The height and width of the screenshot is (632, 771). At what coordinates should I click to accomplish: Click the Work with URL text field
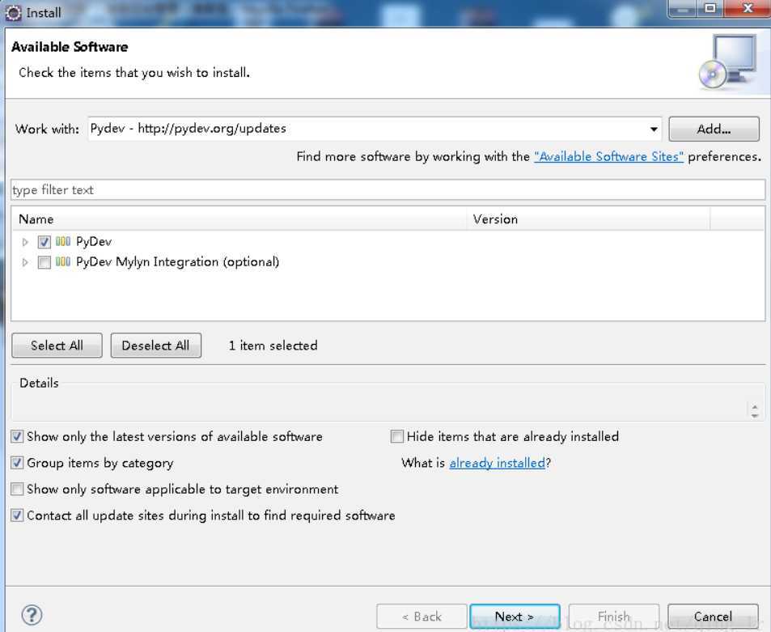click(369, 129)
